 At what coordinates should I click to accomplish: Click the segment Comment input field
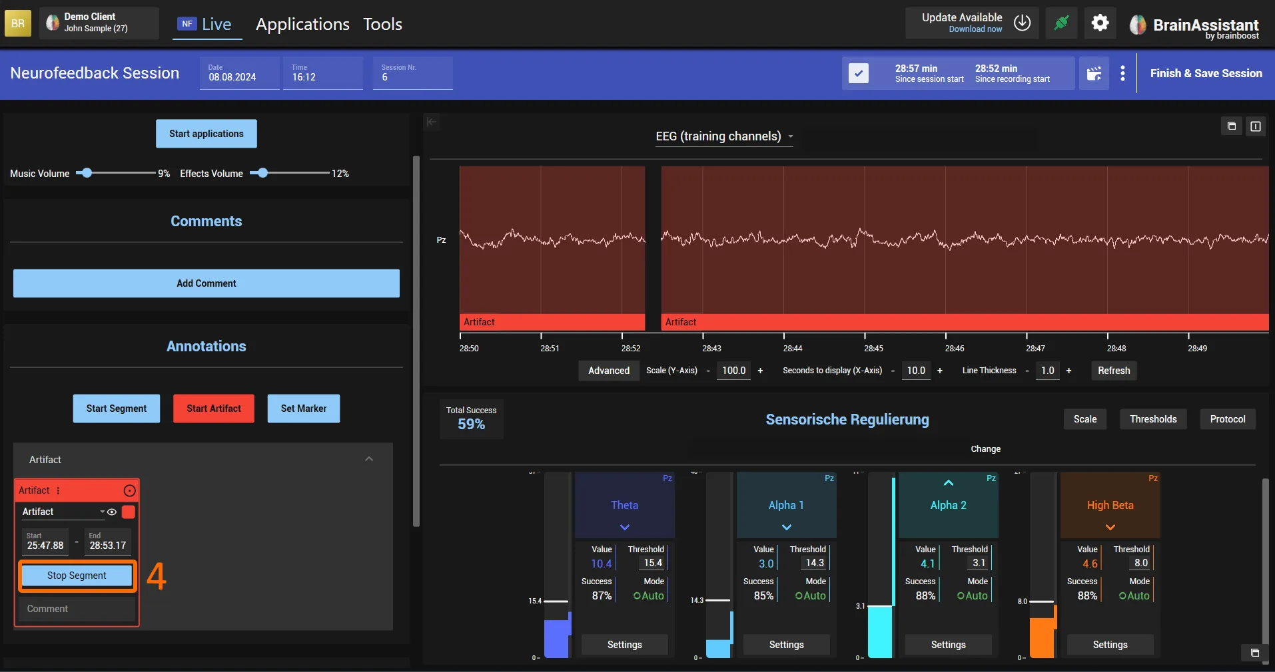[77, 609]
